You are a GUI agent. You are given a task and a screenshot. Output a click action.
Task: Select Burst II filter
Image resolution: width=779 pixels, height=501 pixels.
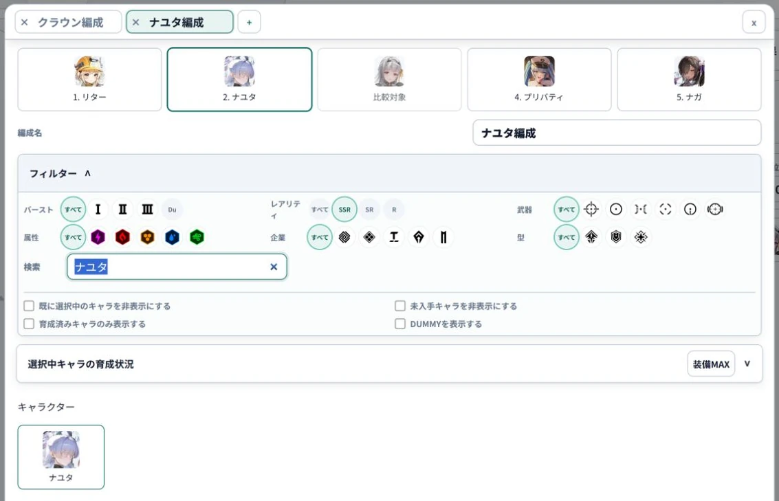coord(122,210)
